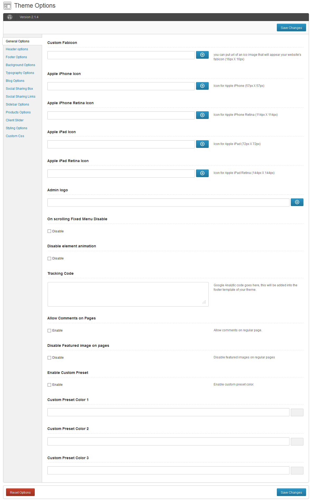This screenshot has height=501, width=310.
Task: Open the Header options tab
Action: (17, 49)
